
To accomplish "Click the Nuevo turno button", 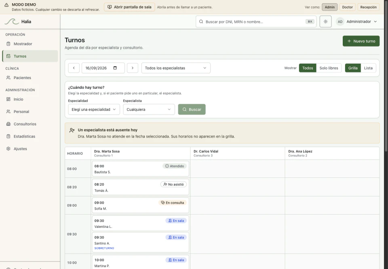I will click(x=361, y=41).
